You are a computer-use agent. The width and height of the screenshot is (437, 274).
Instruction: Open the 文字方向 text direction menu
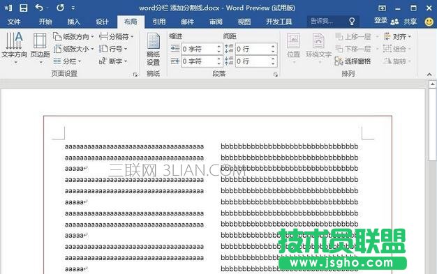tap(15, 48)
